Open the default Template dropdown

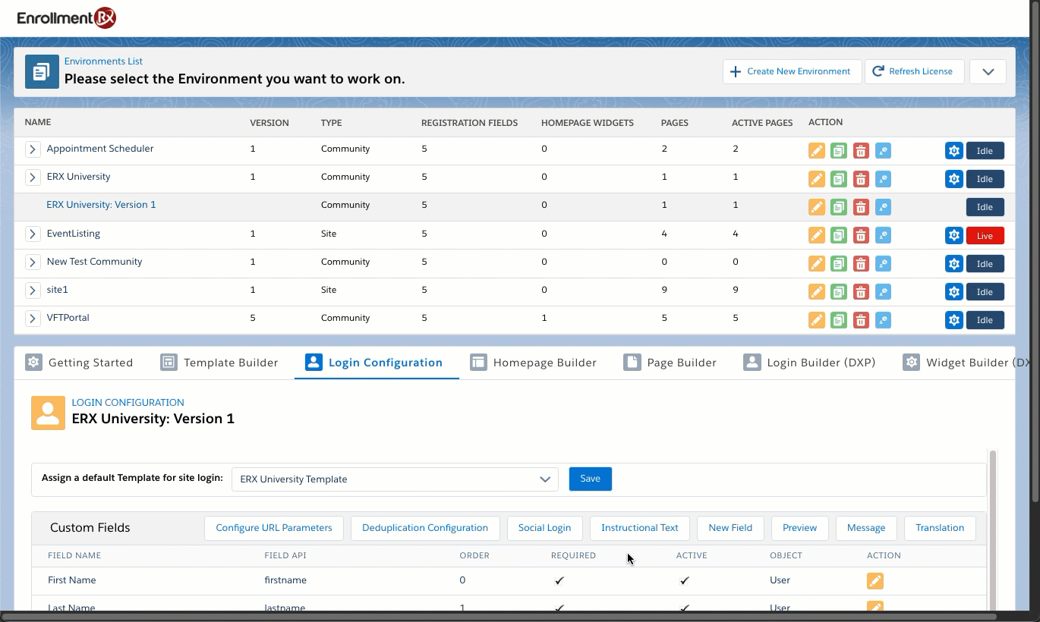(394, 479)
